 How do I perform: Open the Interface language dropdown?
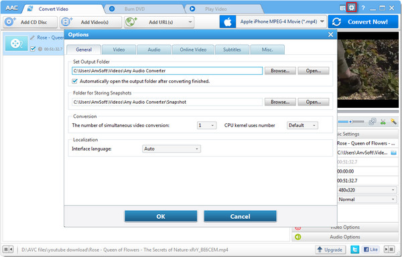(x=172, y=149)
